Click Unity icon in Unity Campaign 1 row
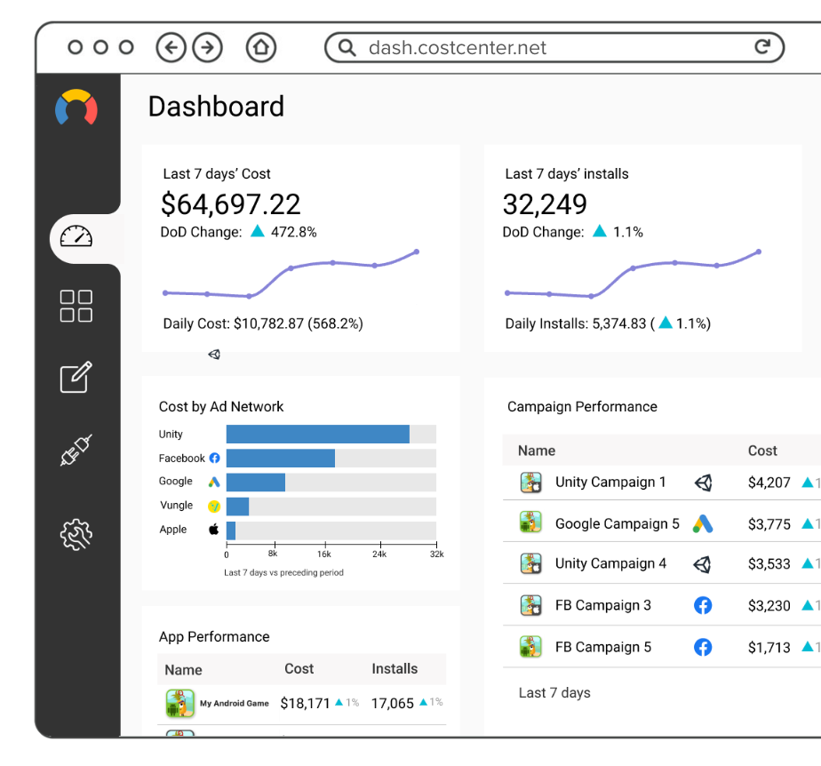This screenshot has width=821, height=766. pyautogui.click(x=703, y=483)
